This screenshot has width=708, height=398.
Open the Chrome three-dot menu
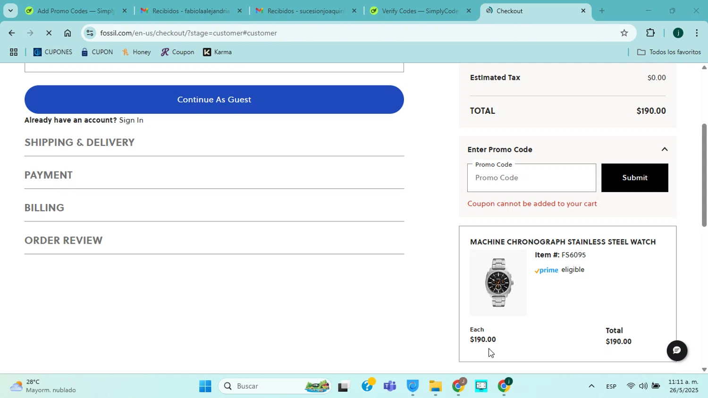click(697, 33)
